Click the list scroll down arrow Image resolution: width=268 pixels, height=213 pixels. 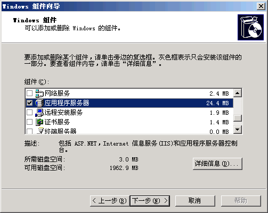click(x=238, y=130)
